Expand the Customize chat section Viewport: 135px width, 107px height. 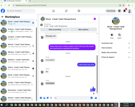[x=116, y=43]
